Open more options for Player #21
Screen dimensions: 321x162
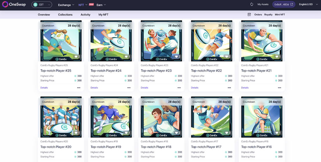pos(280,88)
